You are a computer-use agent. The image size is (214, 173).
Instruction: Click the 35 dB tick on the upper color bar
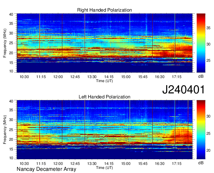click(x=208, y=28)
